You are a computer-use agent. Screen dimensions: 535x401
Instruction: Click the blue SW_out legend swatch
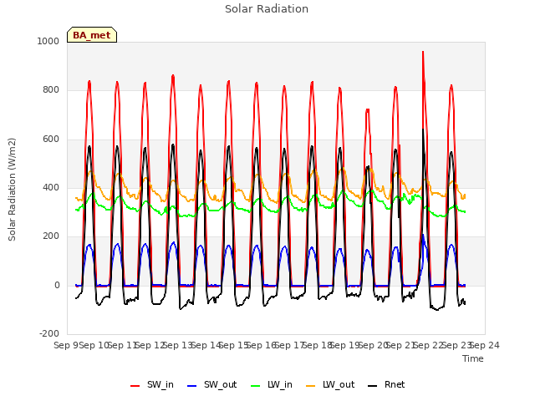pyautogui.click(x=192, y=386)
